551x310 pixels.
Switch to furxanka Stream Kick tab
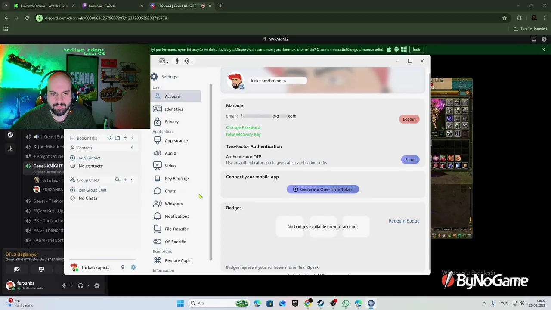pyautogui.click(x=43, y=6)
